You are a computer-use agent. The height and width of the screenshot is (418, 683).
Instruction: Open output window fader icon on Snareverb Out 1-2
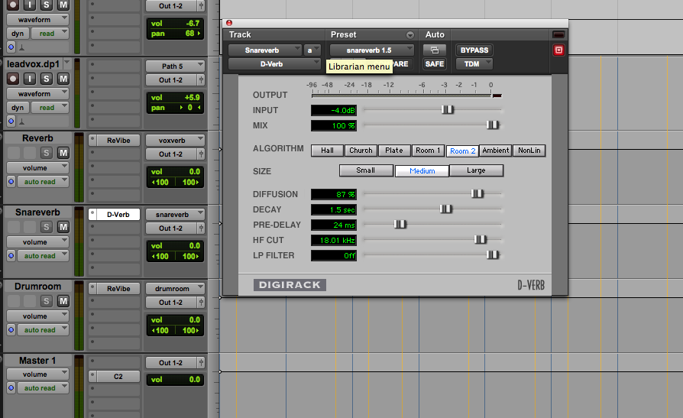pos(201,228)
